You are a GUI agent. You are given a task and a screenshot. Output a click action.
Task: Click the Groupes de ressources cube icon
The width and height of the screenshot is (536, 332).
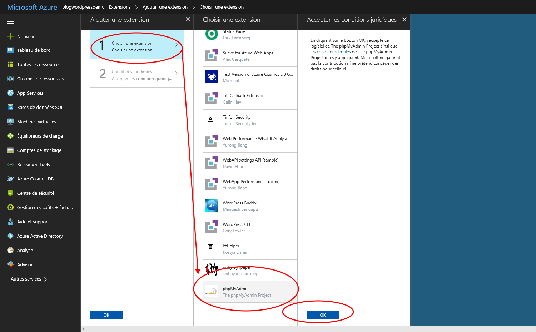coord(10,79)
